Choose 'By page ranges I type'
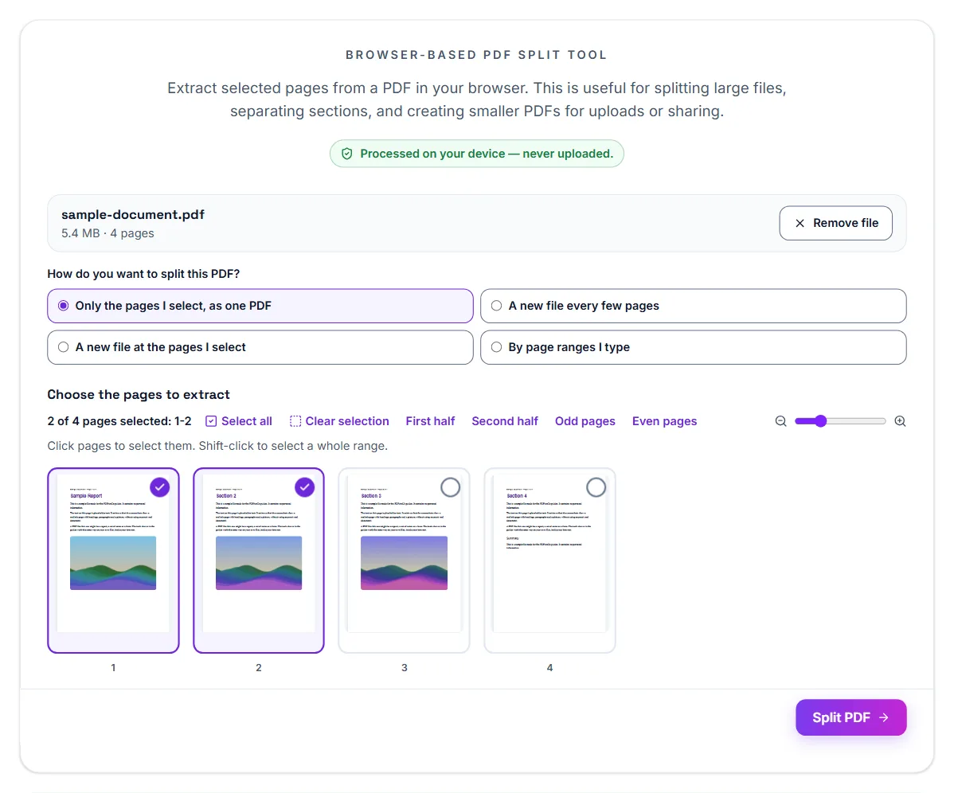This screenshot has height=793, width=954. pos(693,347)
